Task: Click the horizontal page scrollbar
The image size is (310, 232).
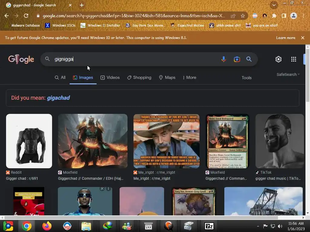Action: (x=141, y=217)
